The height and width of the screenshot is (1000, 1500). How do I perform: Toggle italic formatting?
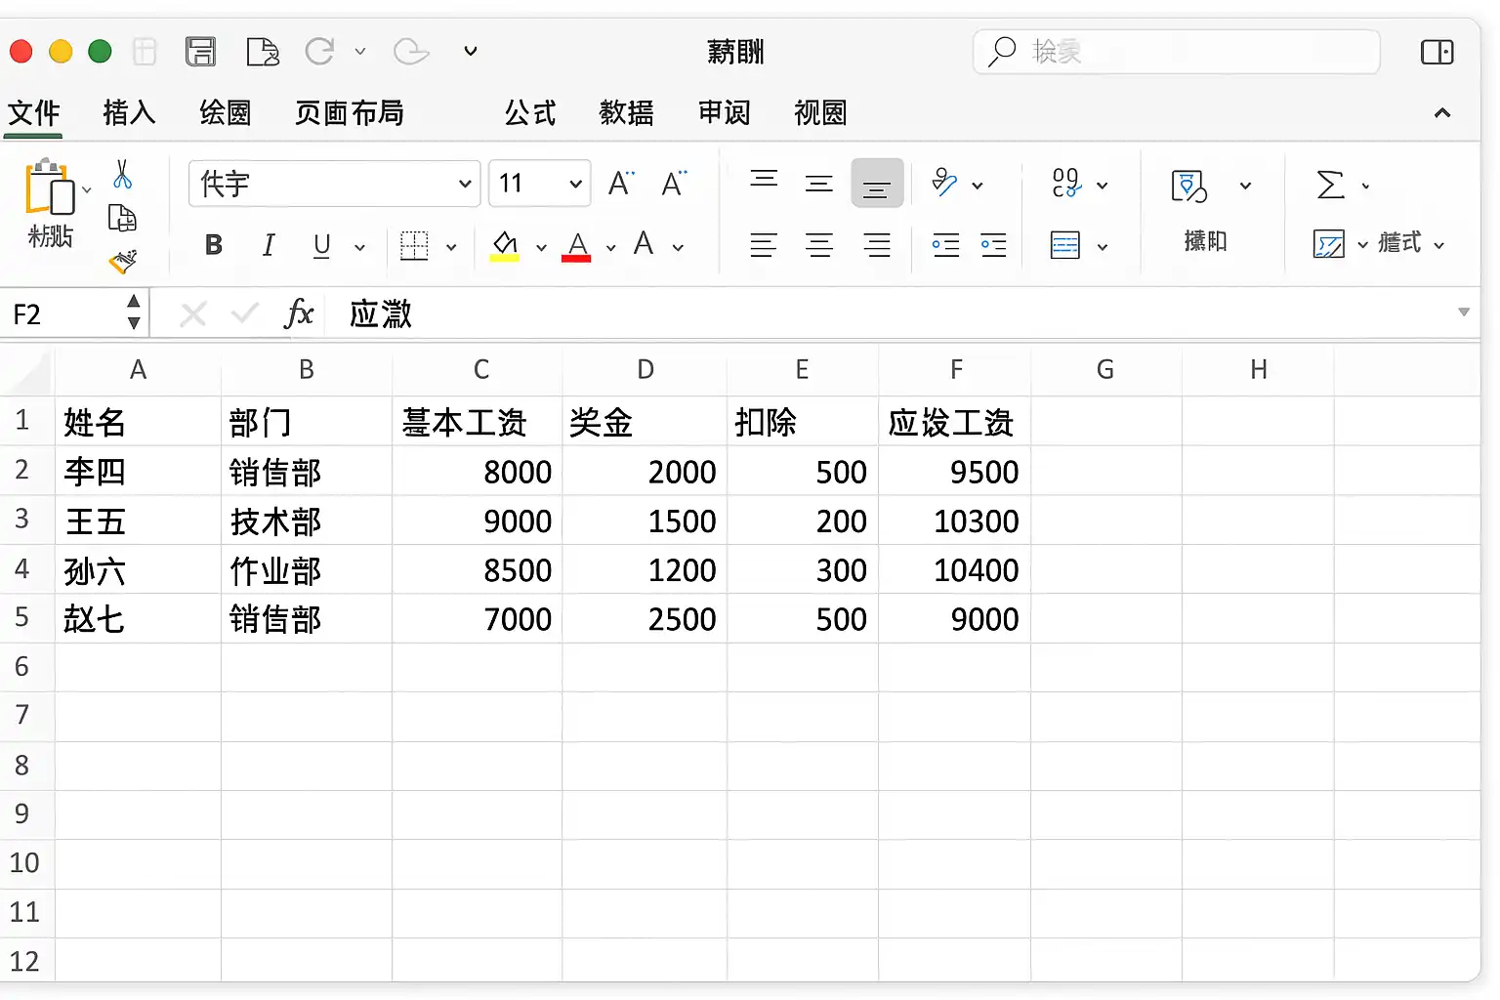click(x=269, y=245)
